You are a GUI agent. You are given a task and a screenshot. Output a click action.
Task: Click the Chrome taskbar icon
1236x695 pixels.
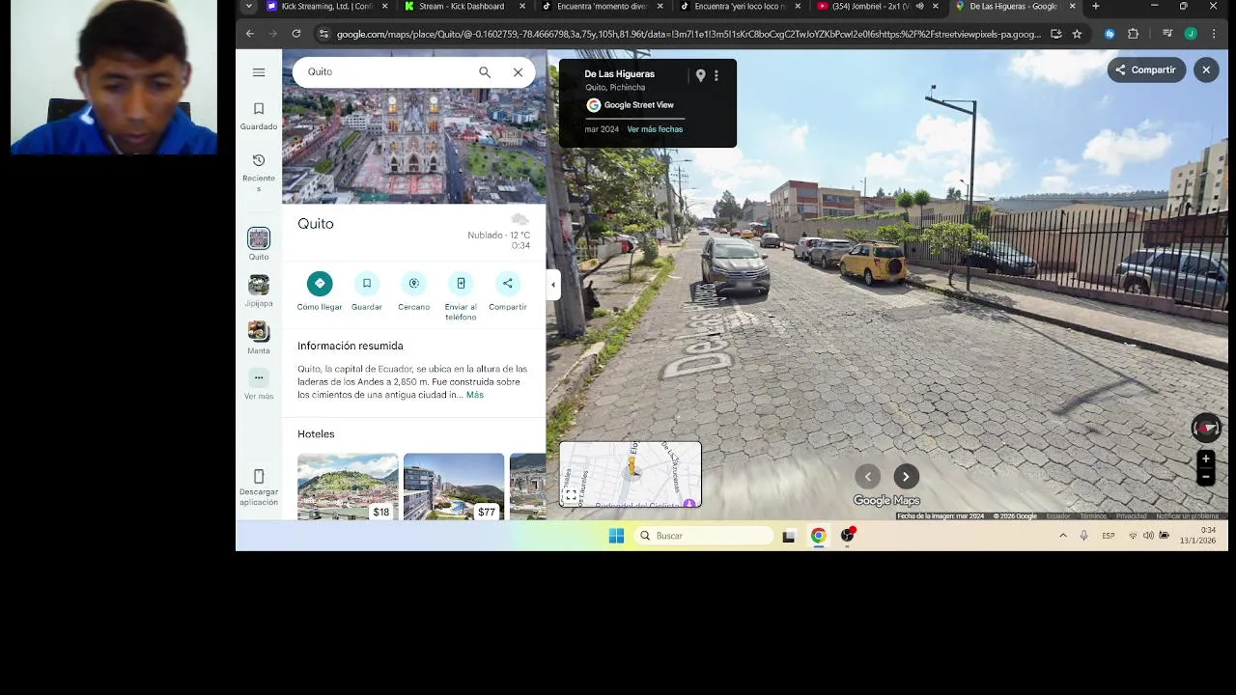pos(818,536)
